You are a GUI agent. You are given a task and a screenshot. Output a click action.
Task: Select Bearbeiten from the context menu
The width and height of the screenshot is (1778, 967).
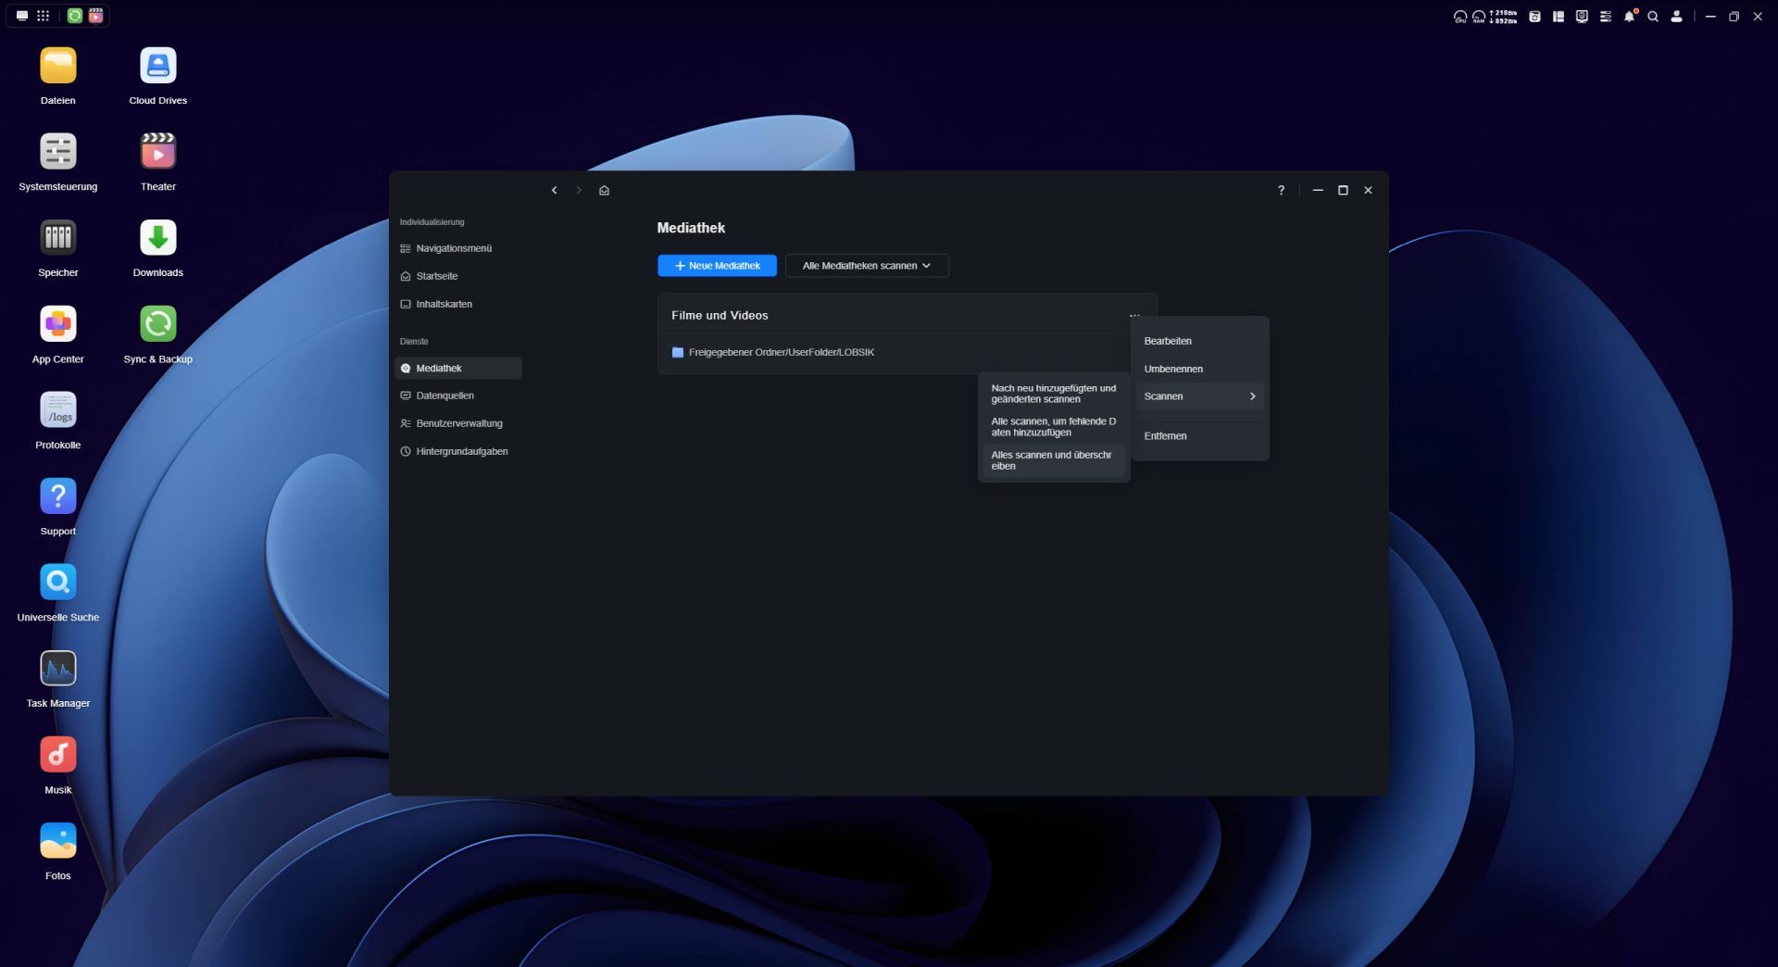click(x=1168, y=341)
